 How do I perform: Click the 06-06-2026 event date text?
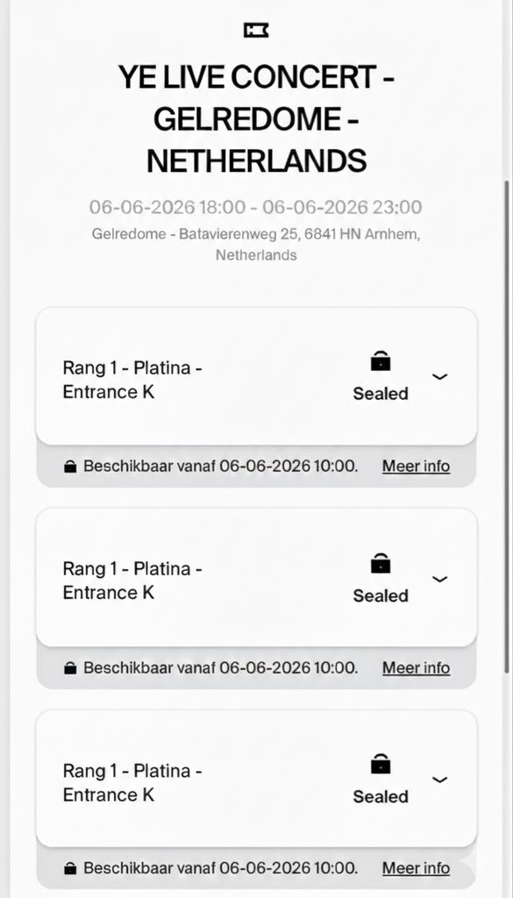point(255,207)
